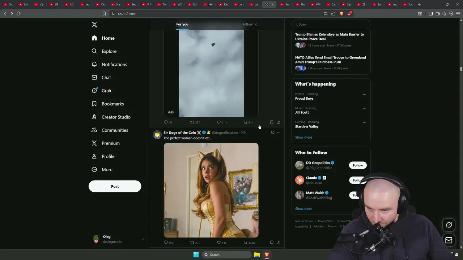Open Creator Studio in the sidebar

(x=111, y=117)
